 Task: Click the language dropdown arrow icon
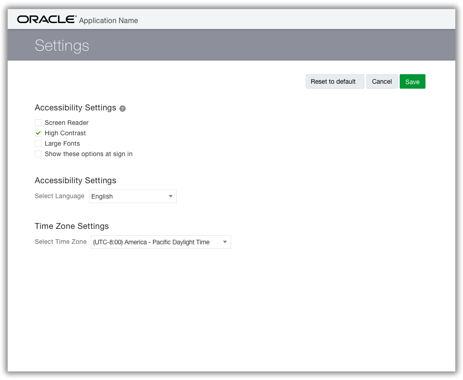tap(170, 196)
